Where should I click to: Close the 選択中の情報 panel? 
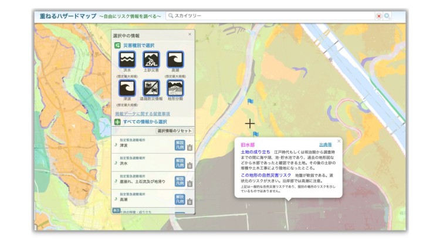[x=189, y=34]
